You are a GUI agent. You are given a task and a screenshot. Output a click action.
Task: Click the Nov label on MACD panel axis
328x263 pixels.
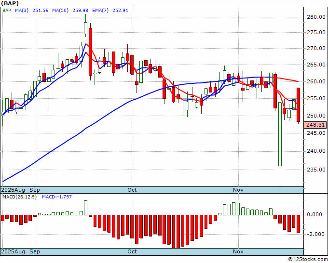point(238,252)
